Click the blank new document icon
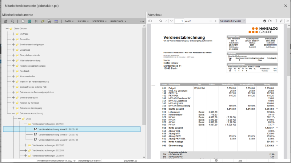The height and width of the screenshot is (163, 291). coord(23,21)
